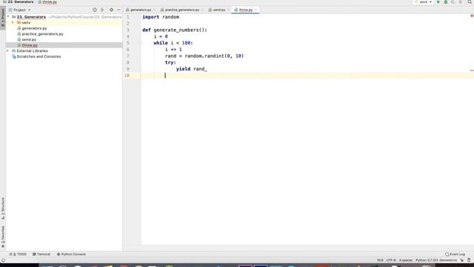Collapse the '23. Generators' root folder
Screen dimensions: 474x267
click(8, 17)
